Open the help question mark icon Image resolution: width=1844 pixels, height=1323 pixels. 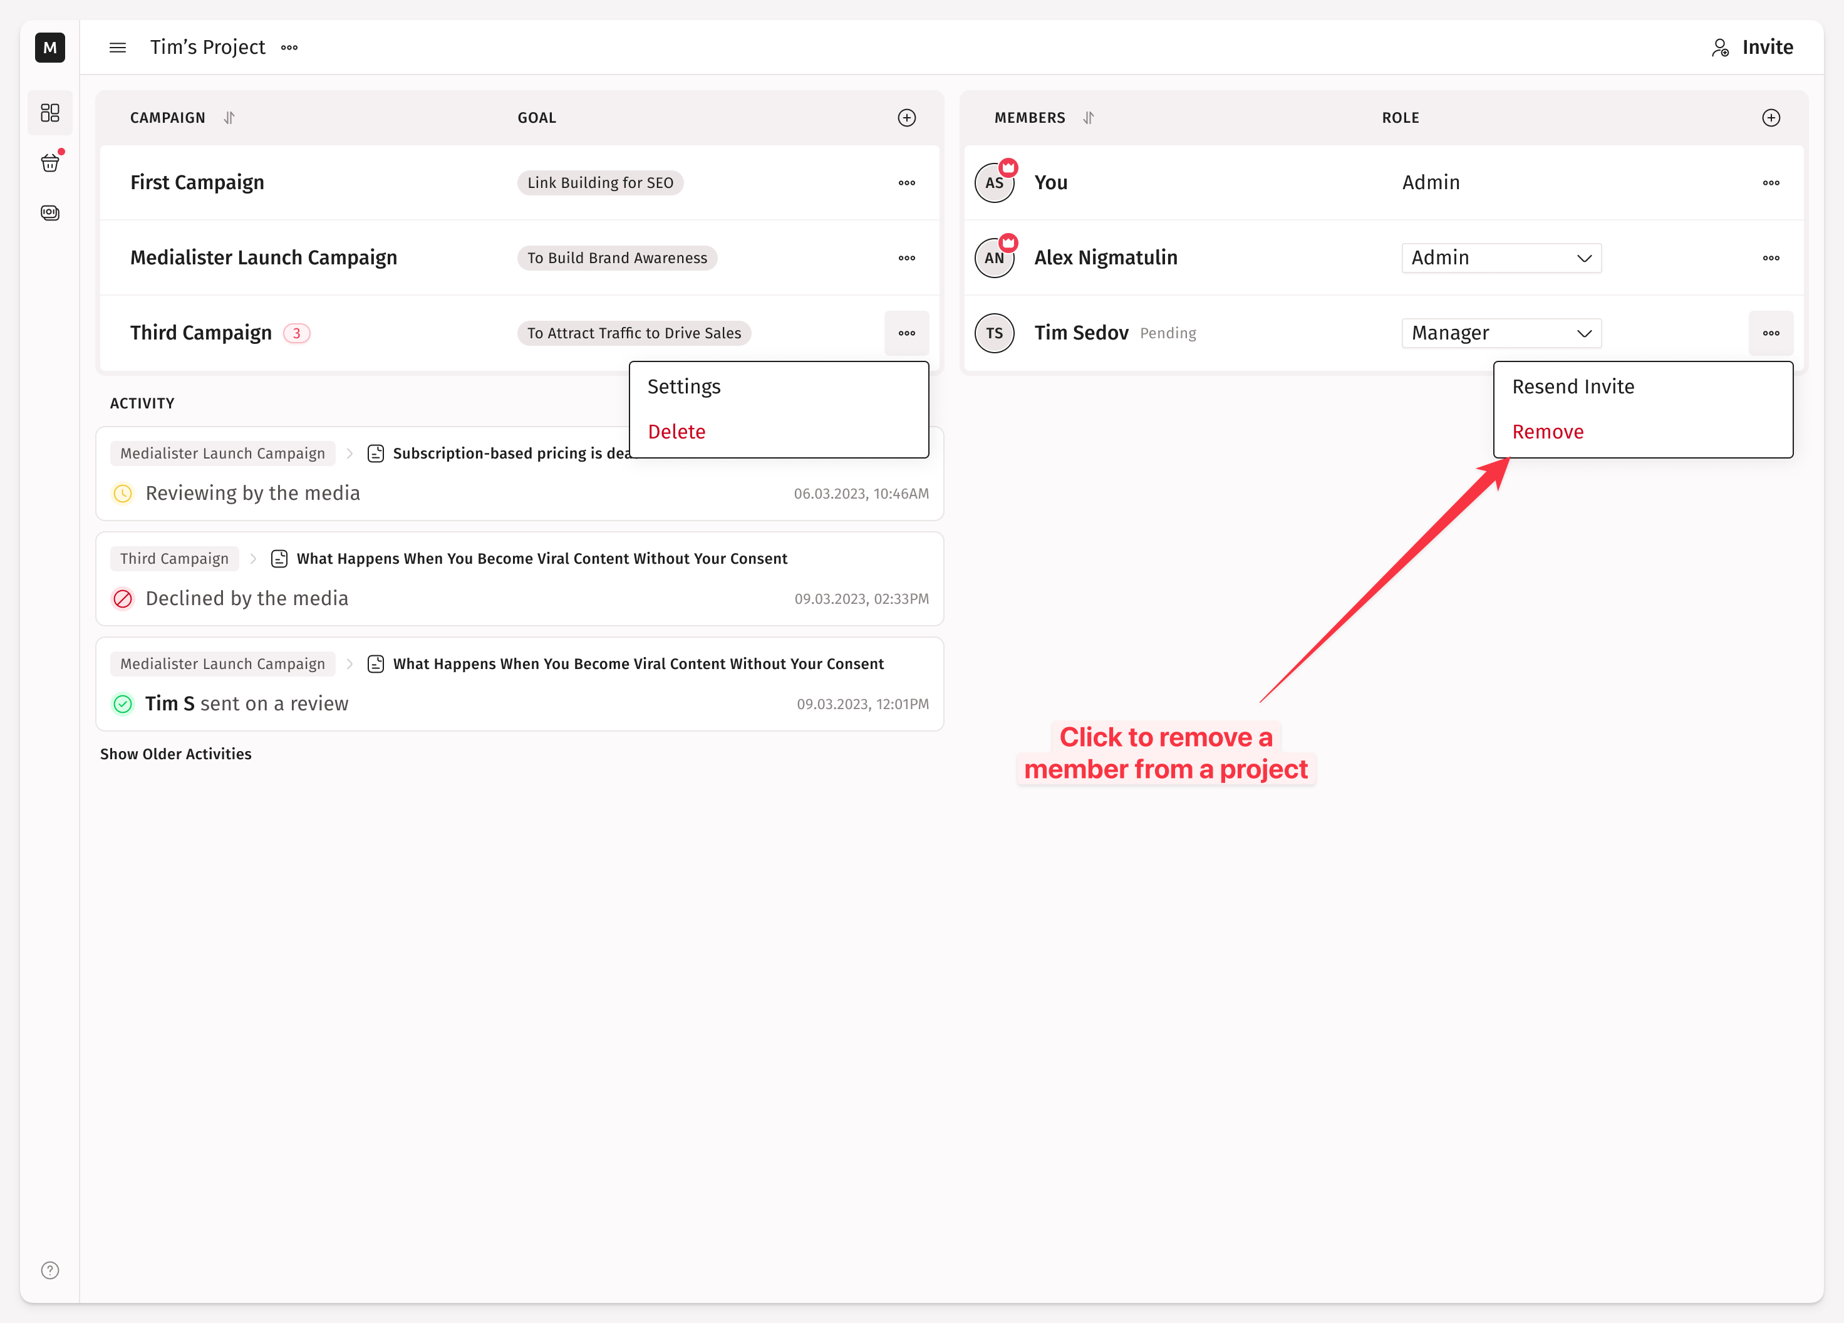[49, 1270]
